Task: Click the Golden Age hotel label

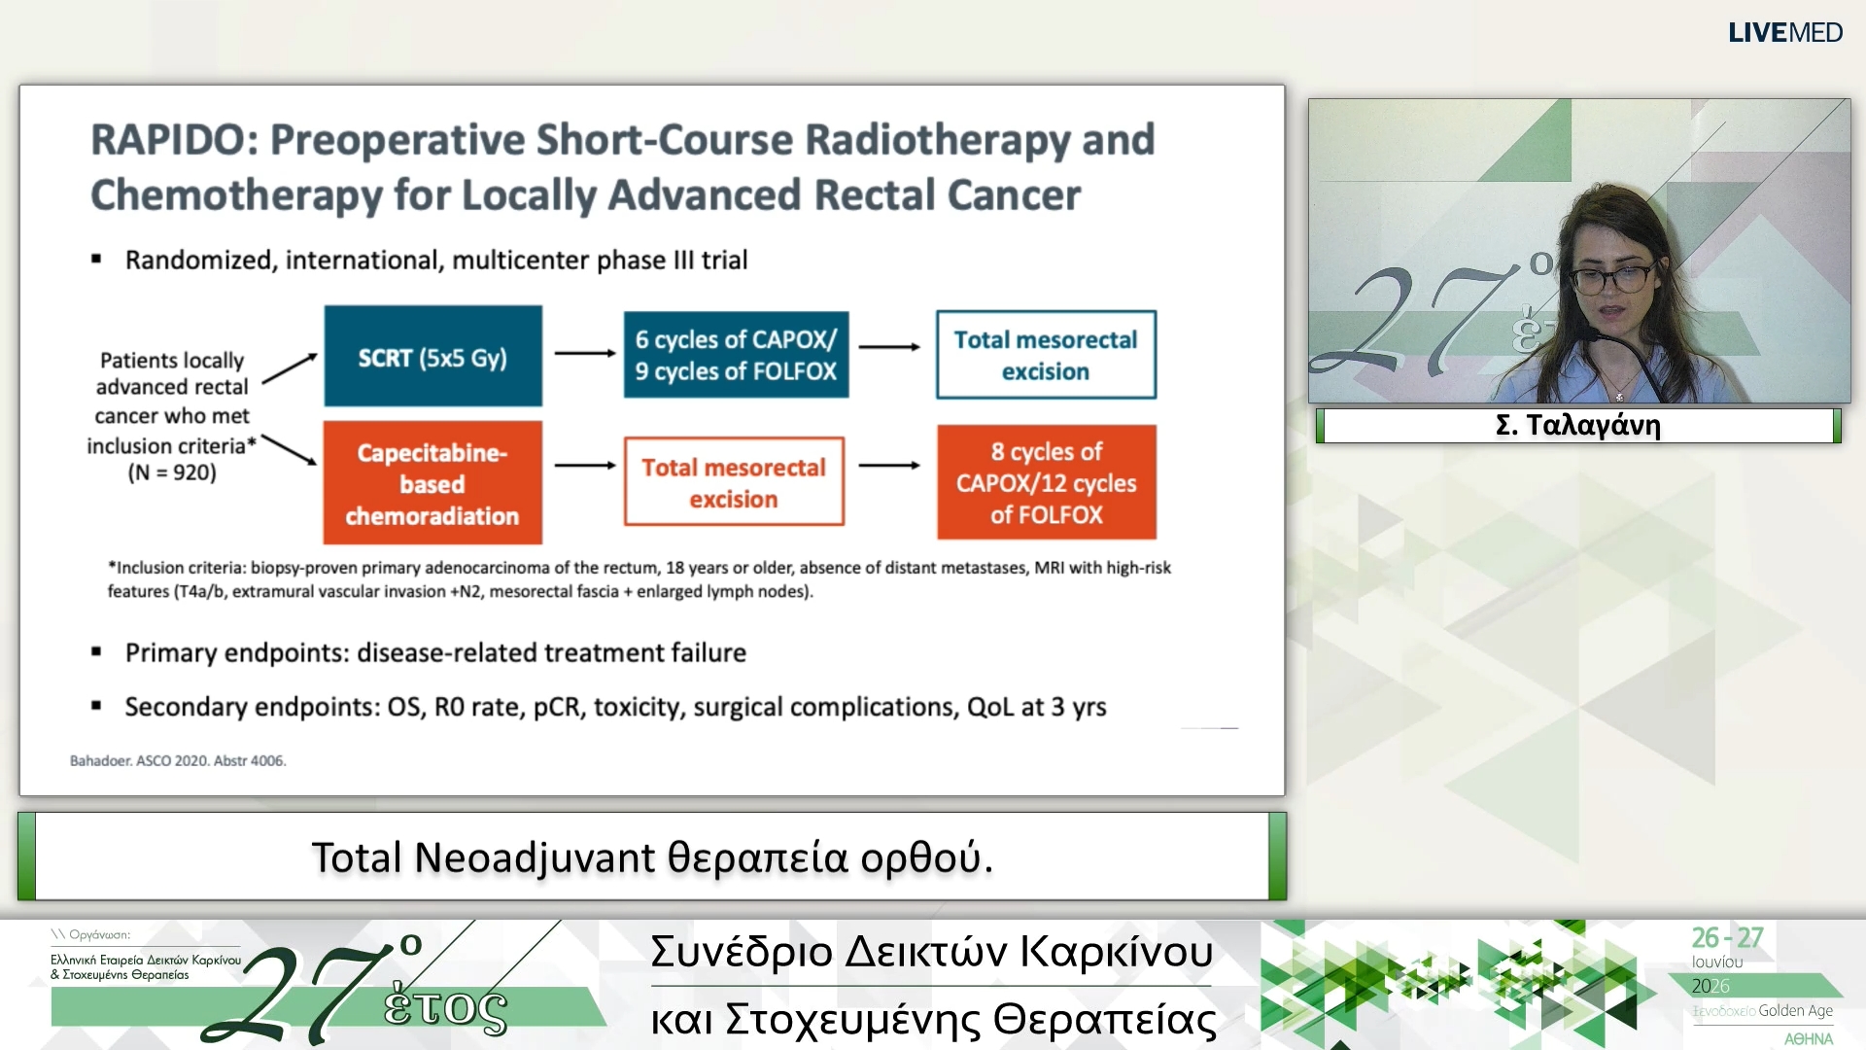Action: tap(1762, 1011)
